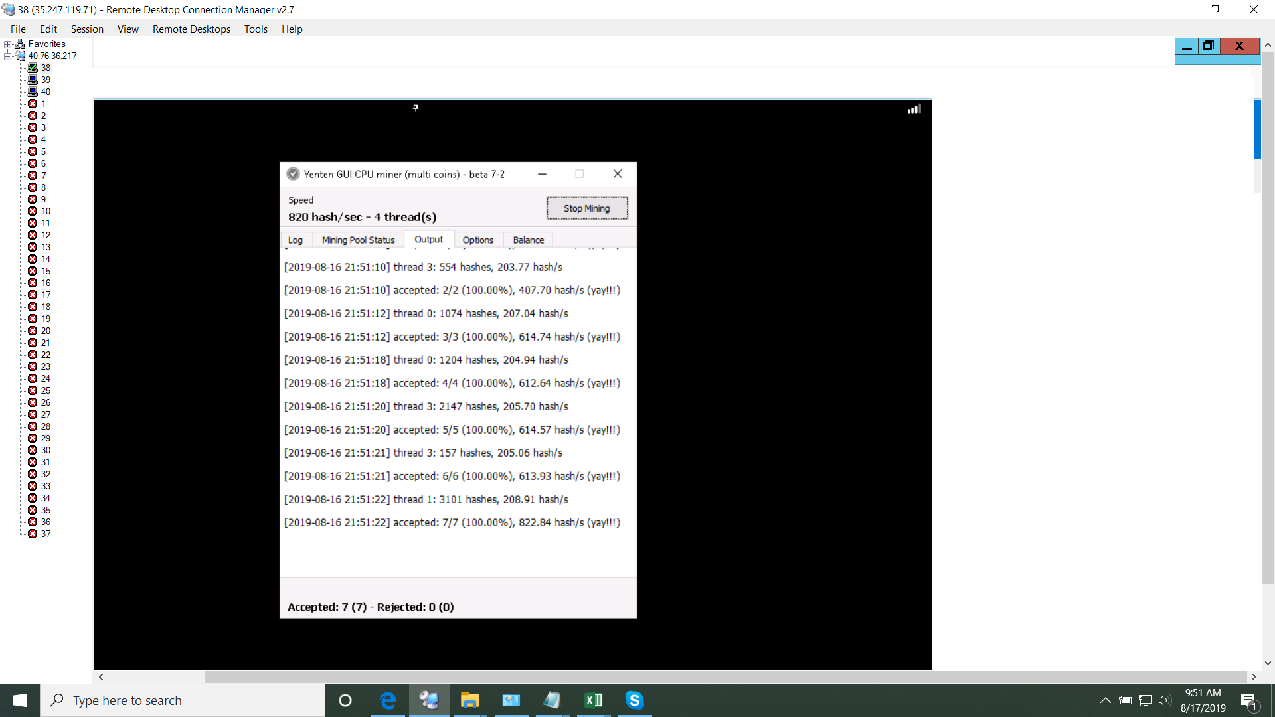The width and height of the screenshot is (1275, 717).
Task: Open the Remote Desktops menu
Action: click(191, 29)
